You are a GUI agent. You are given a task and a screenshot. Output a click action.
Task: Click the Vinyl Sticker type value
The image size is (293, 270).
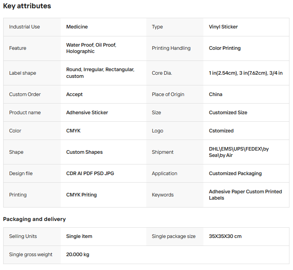(x=223, y=27)
